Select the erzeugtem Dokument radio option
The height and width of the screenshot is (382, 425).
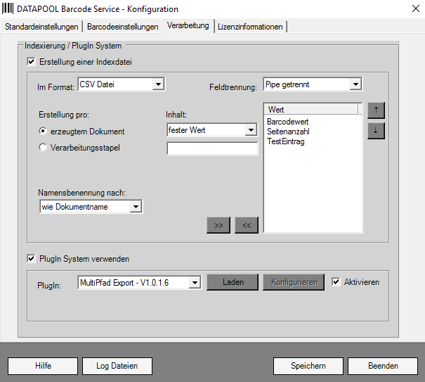[x=44, y=131]
